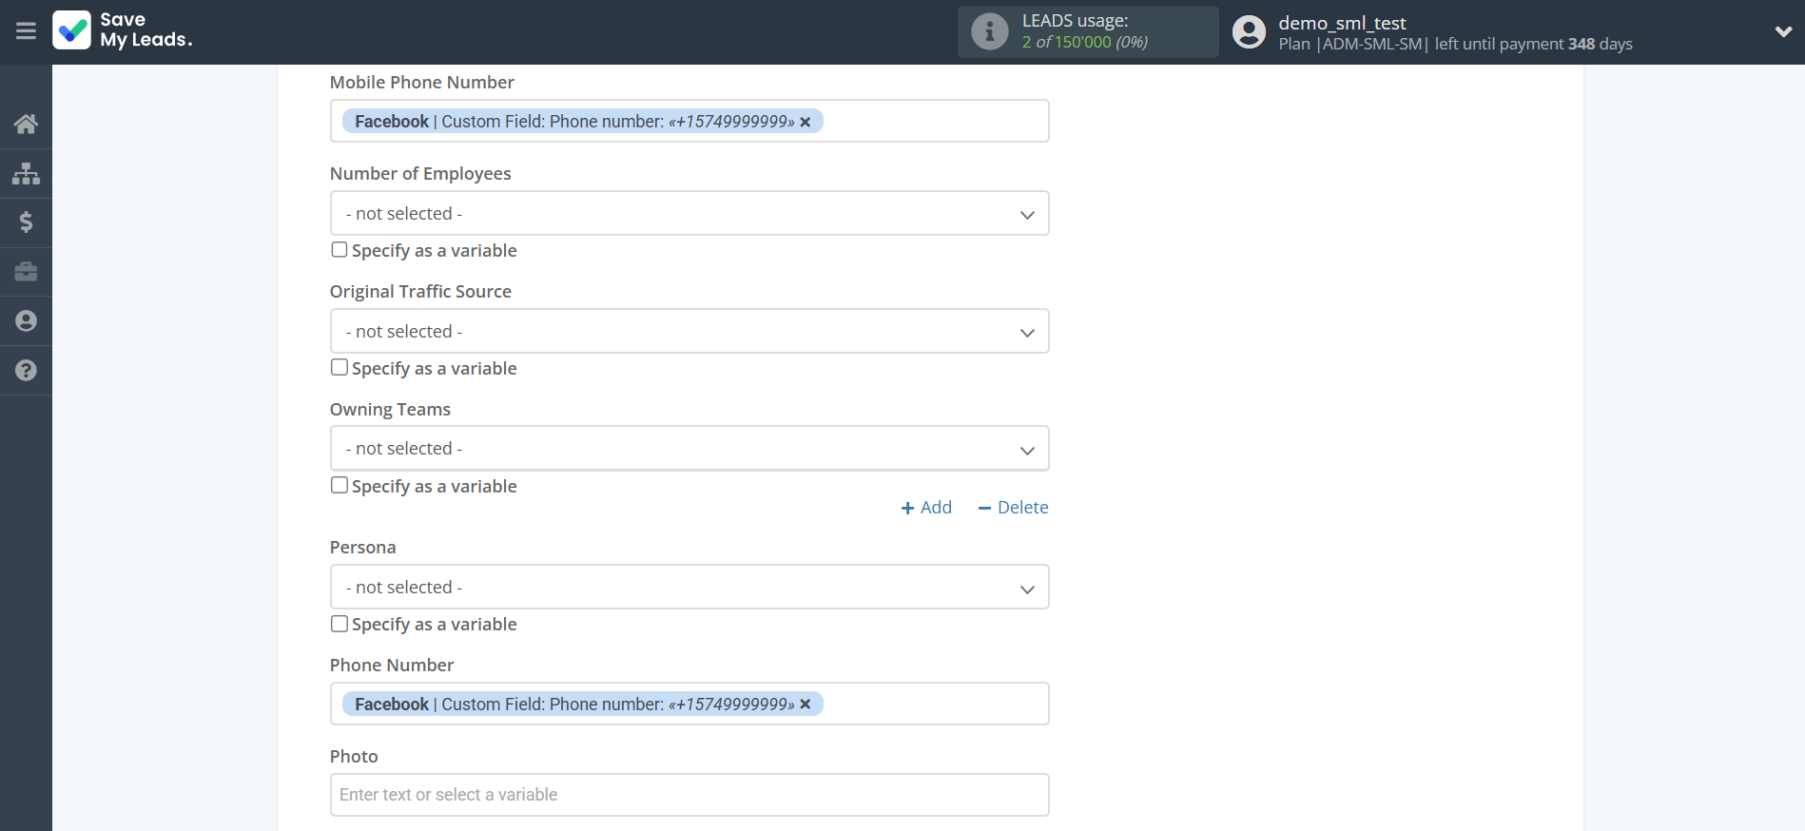Remove variable tag from Phone Number field
The image size is (1805, 831).
(805, 705)
